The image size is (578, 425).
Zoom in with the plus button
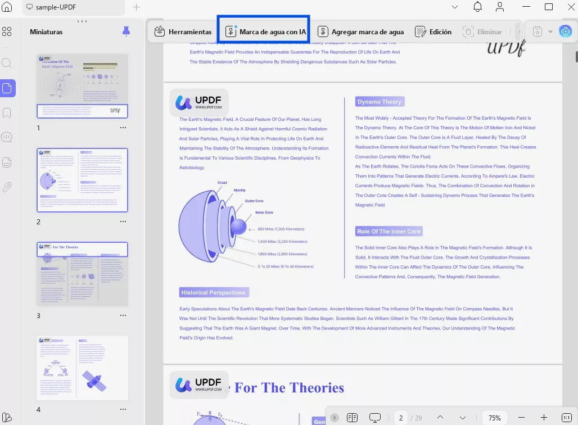tap(544, 418)
